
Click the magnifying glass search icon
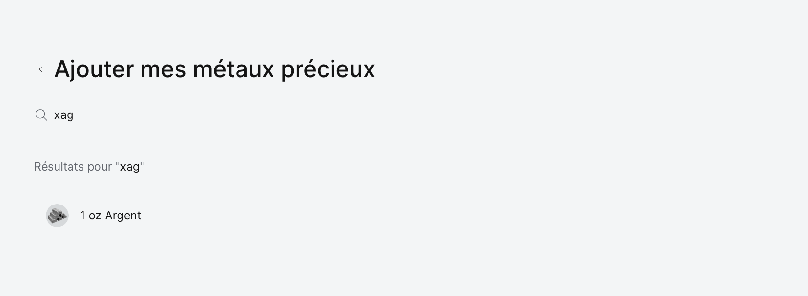41,115
